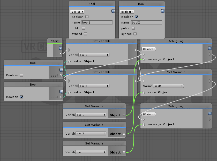This screenshot has width=217, height=161.
Task: Enable the Boolean checkbox on the bool1 variable node
Action: 87,17
